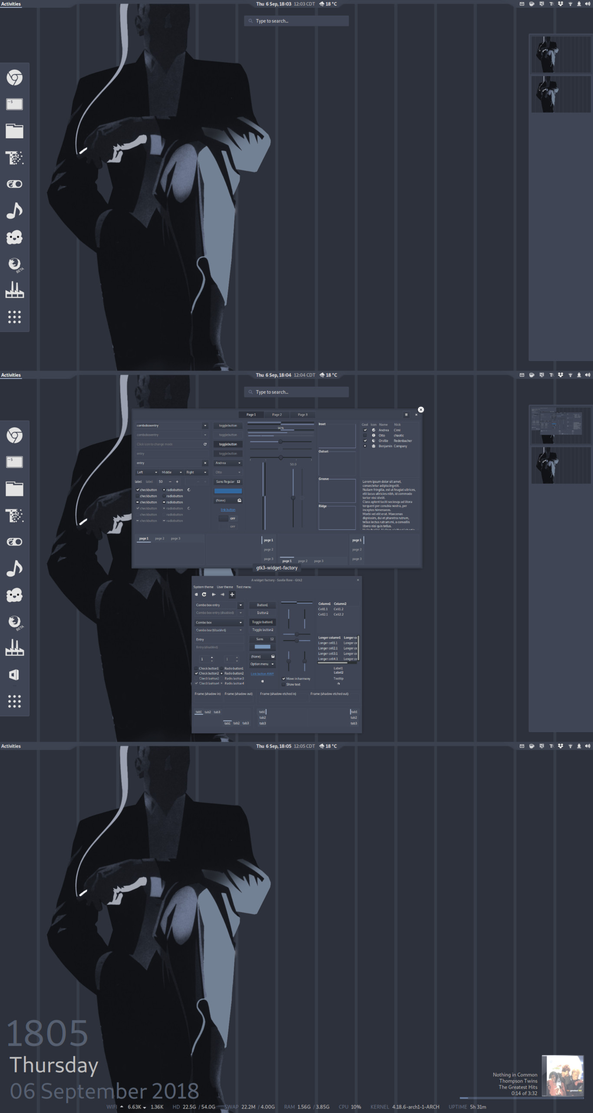Click the go-to-first arrow icon in Gtk2 toolbar

pos(214,594)
